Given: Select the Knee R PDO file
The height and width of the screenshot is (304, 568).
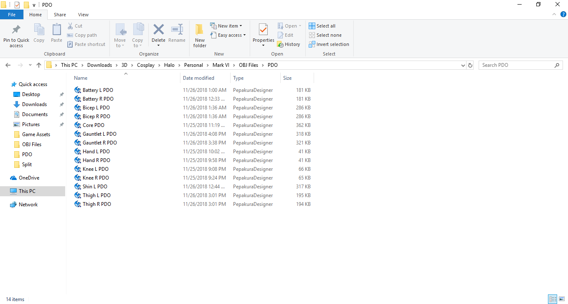Looking at the screenshot, I should click(x=91, y=178).
